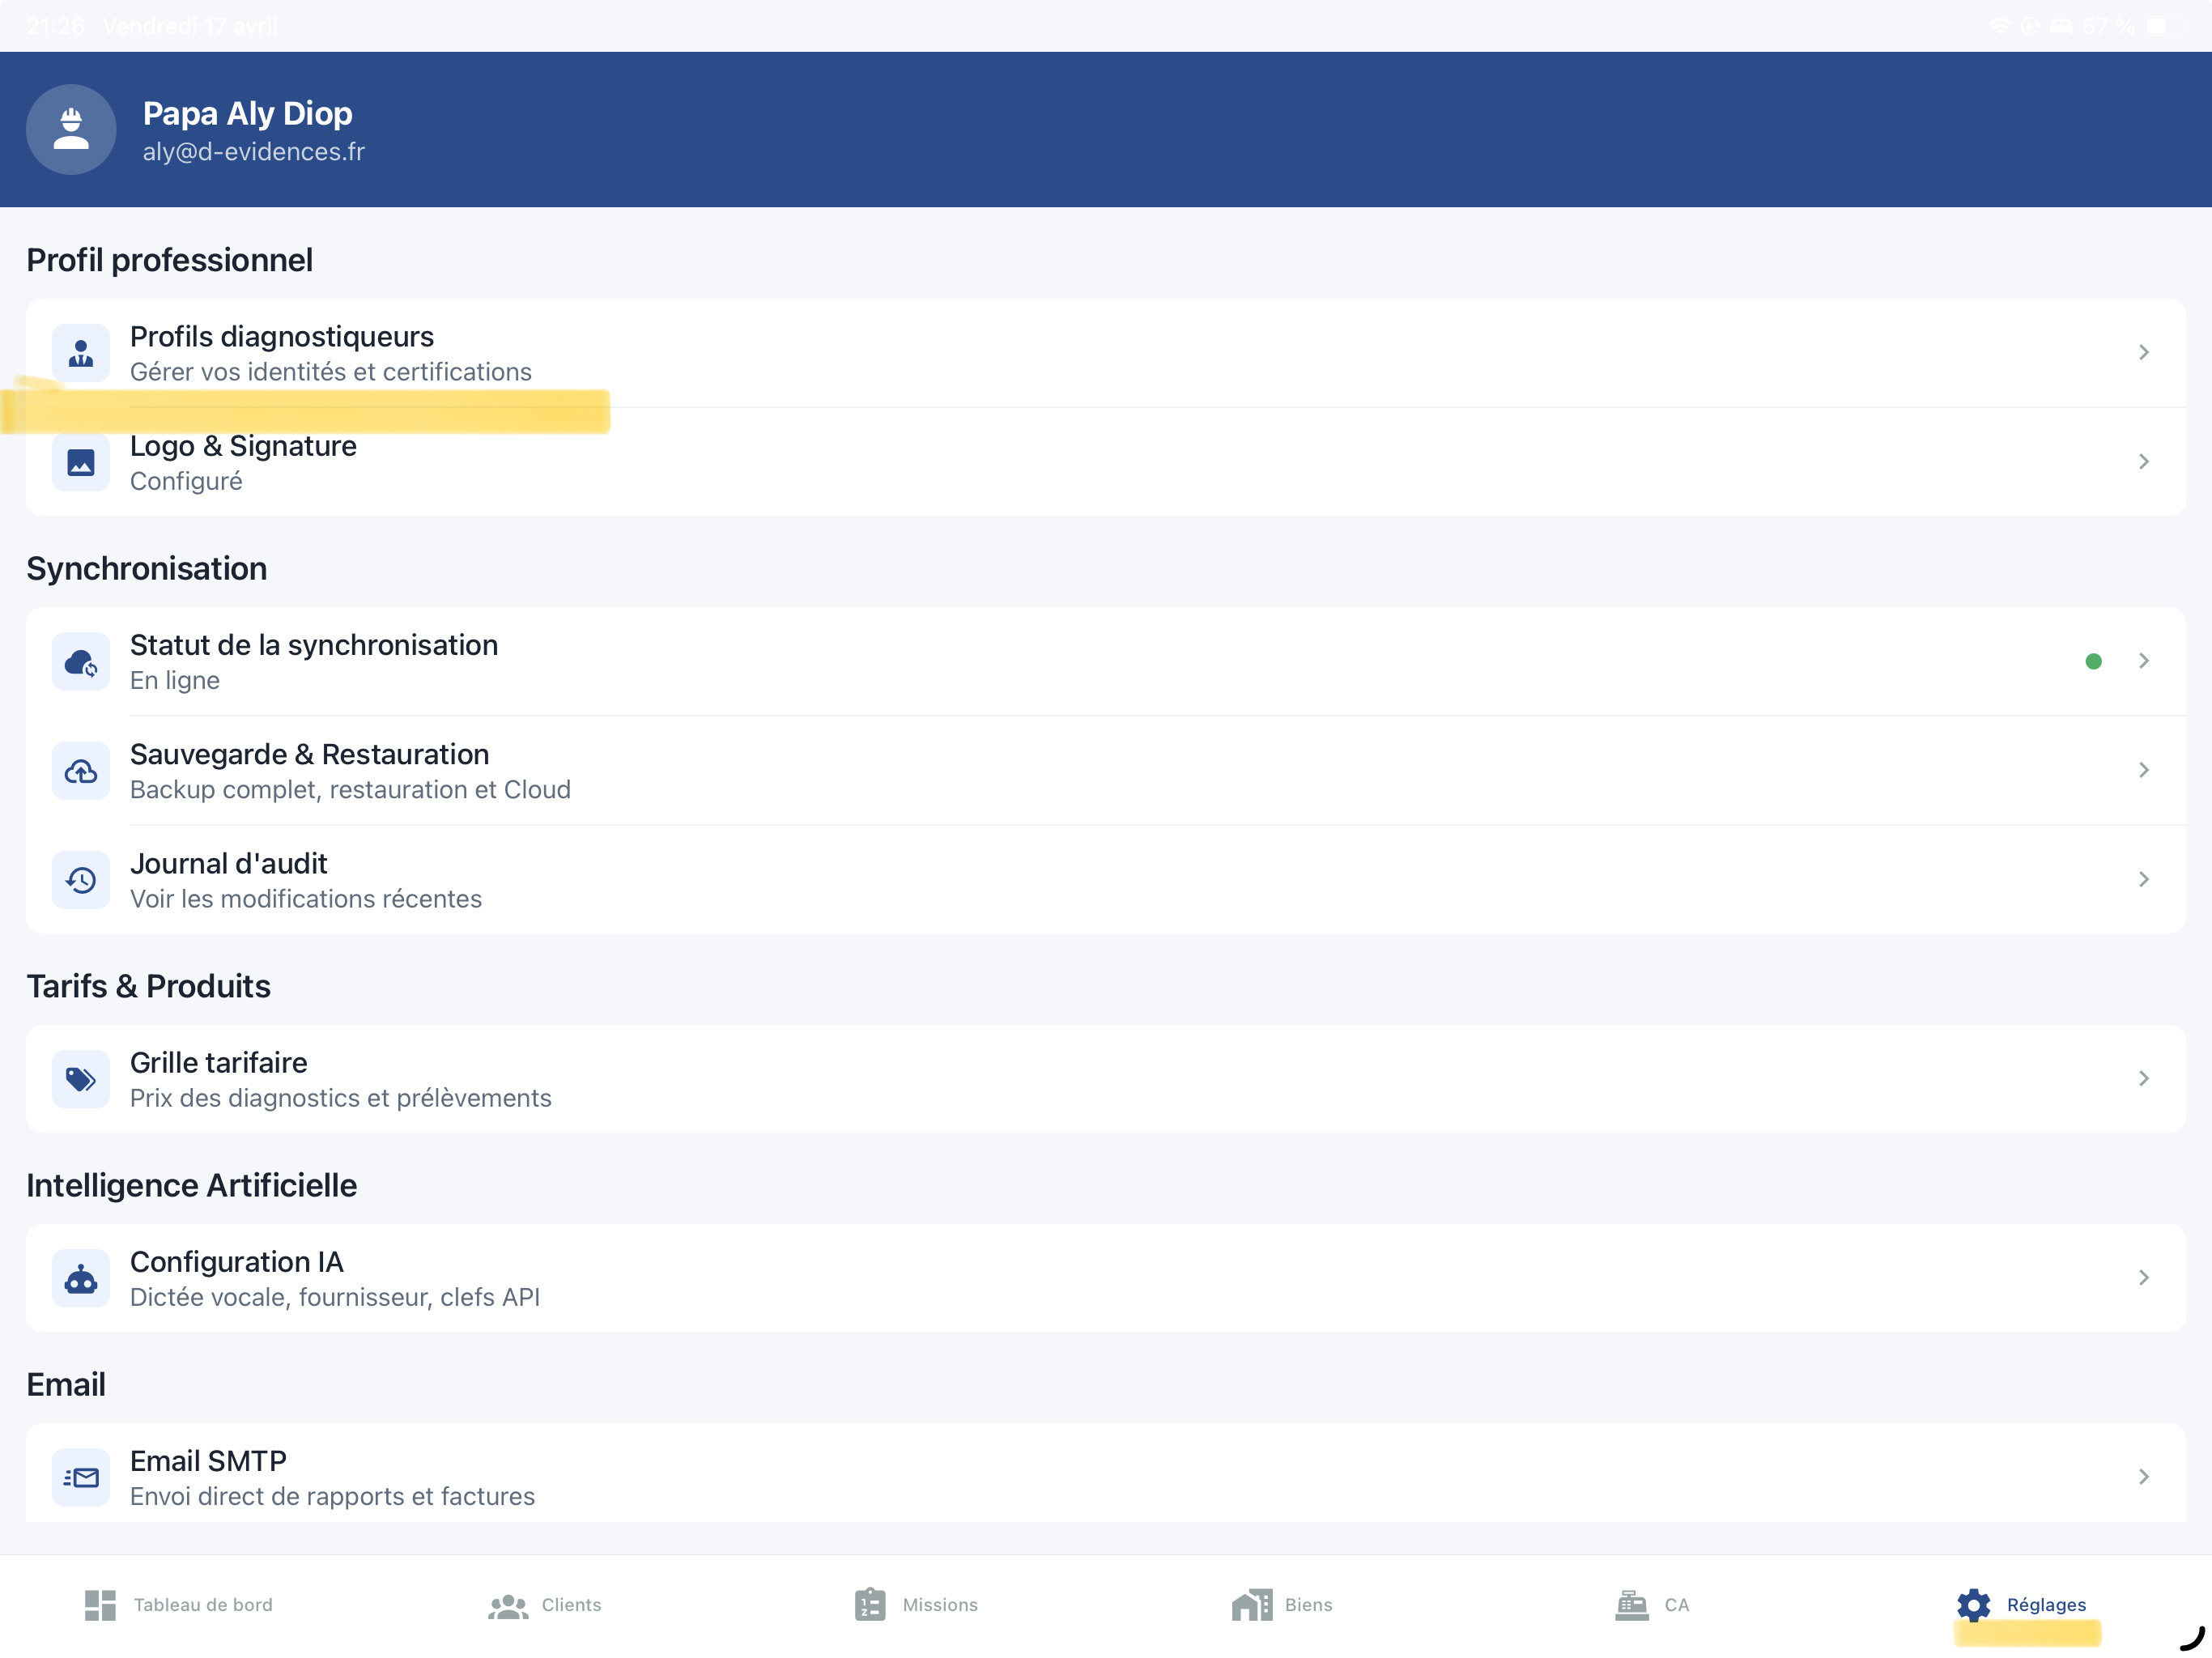Open the Missions tab
The height and width of the screenshot is (1658, 2212).
point(916,1605)
